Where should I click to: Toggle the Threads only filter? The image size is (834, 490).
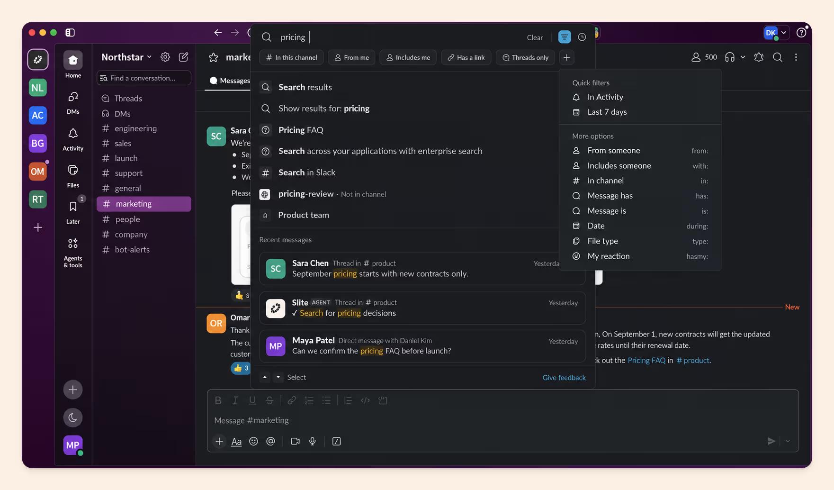click(x=525, y=57)
